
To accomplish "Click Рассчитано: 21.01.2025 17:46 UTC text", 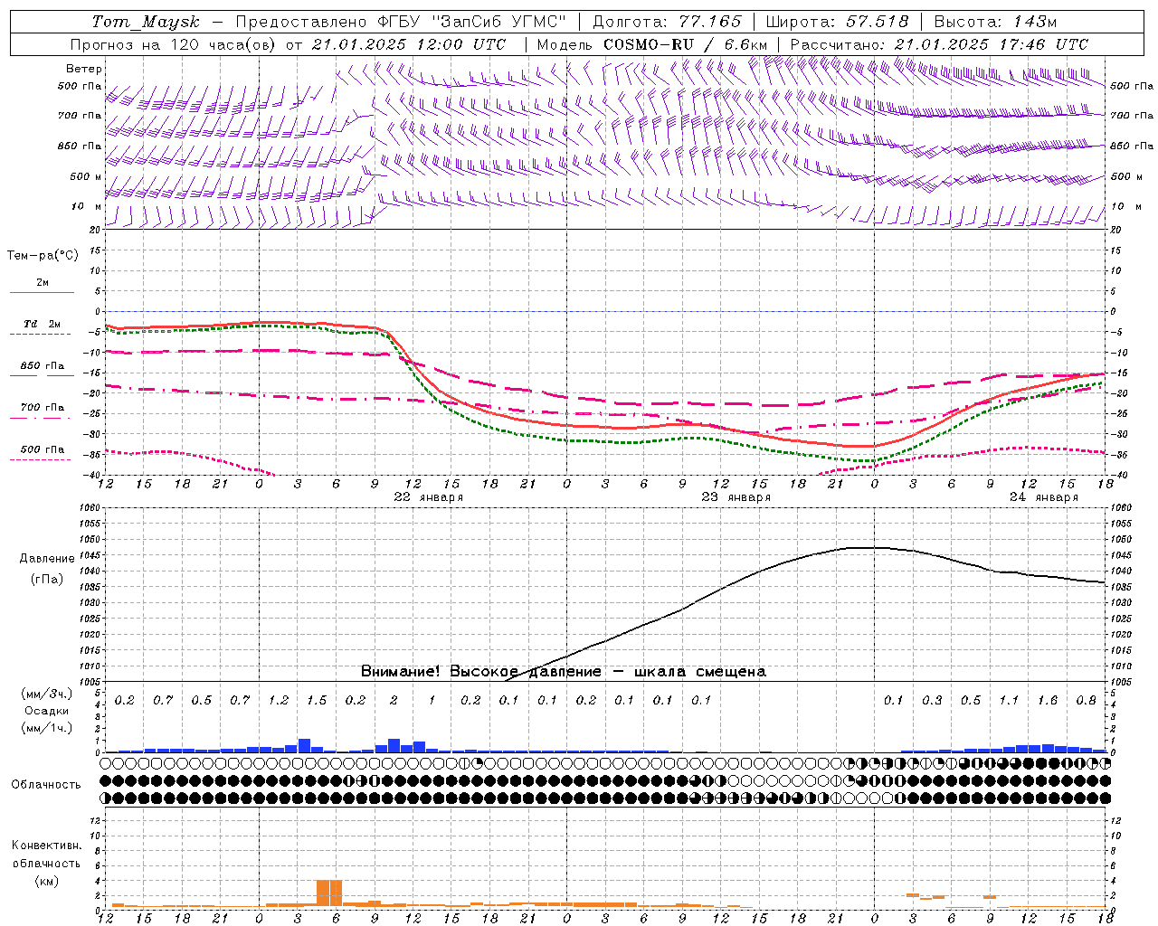I will click(939, 44).
